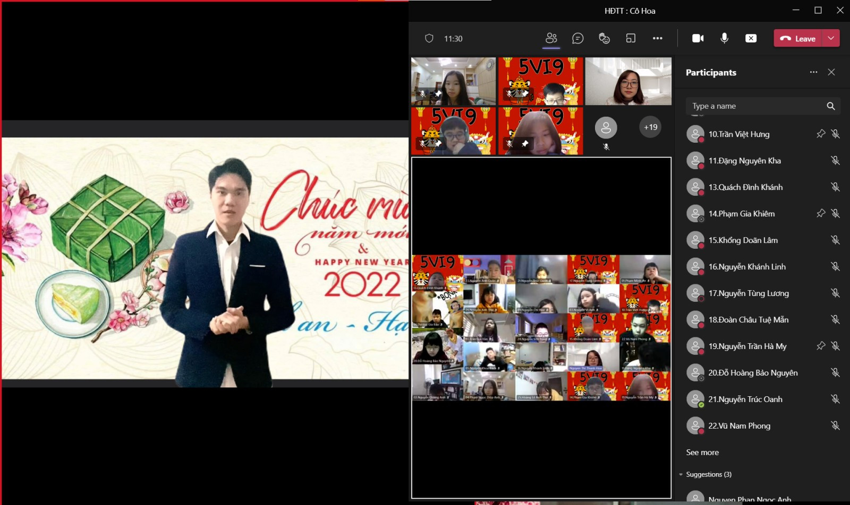Toggle the microphone mute button

[x=724, y=38]
